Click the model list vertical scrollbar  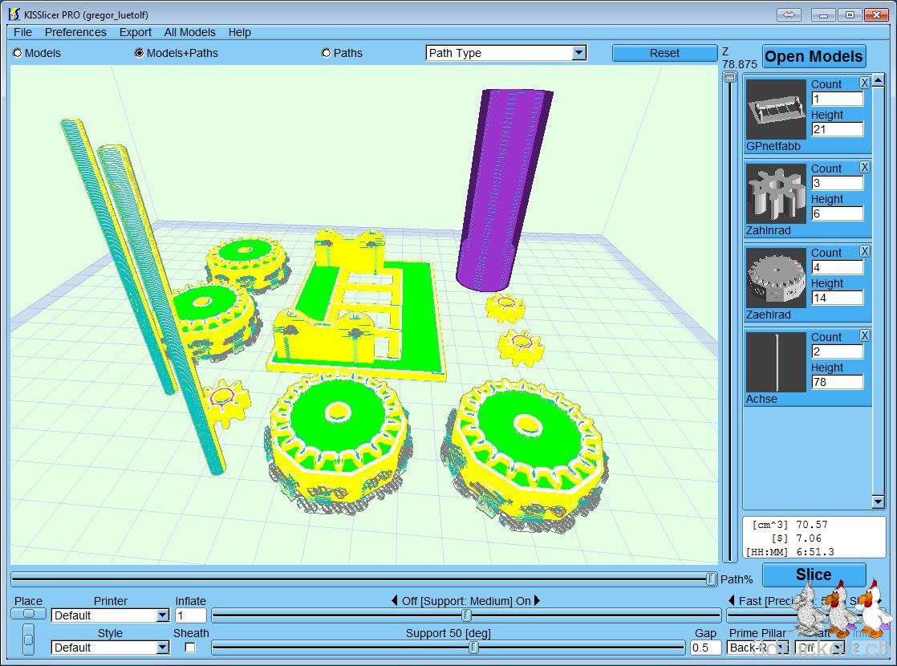click(878, 290)
